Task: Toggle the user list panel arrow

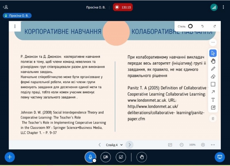Action: [x=5, y=7]
